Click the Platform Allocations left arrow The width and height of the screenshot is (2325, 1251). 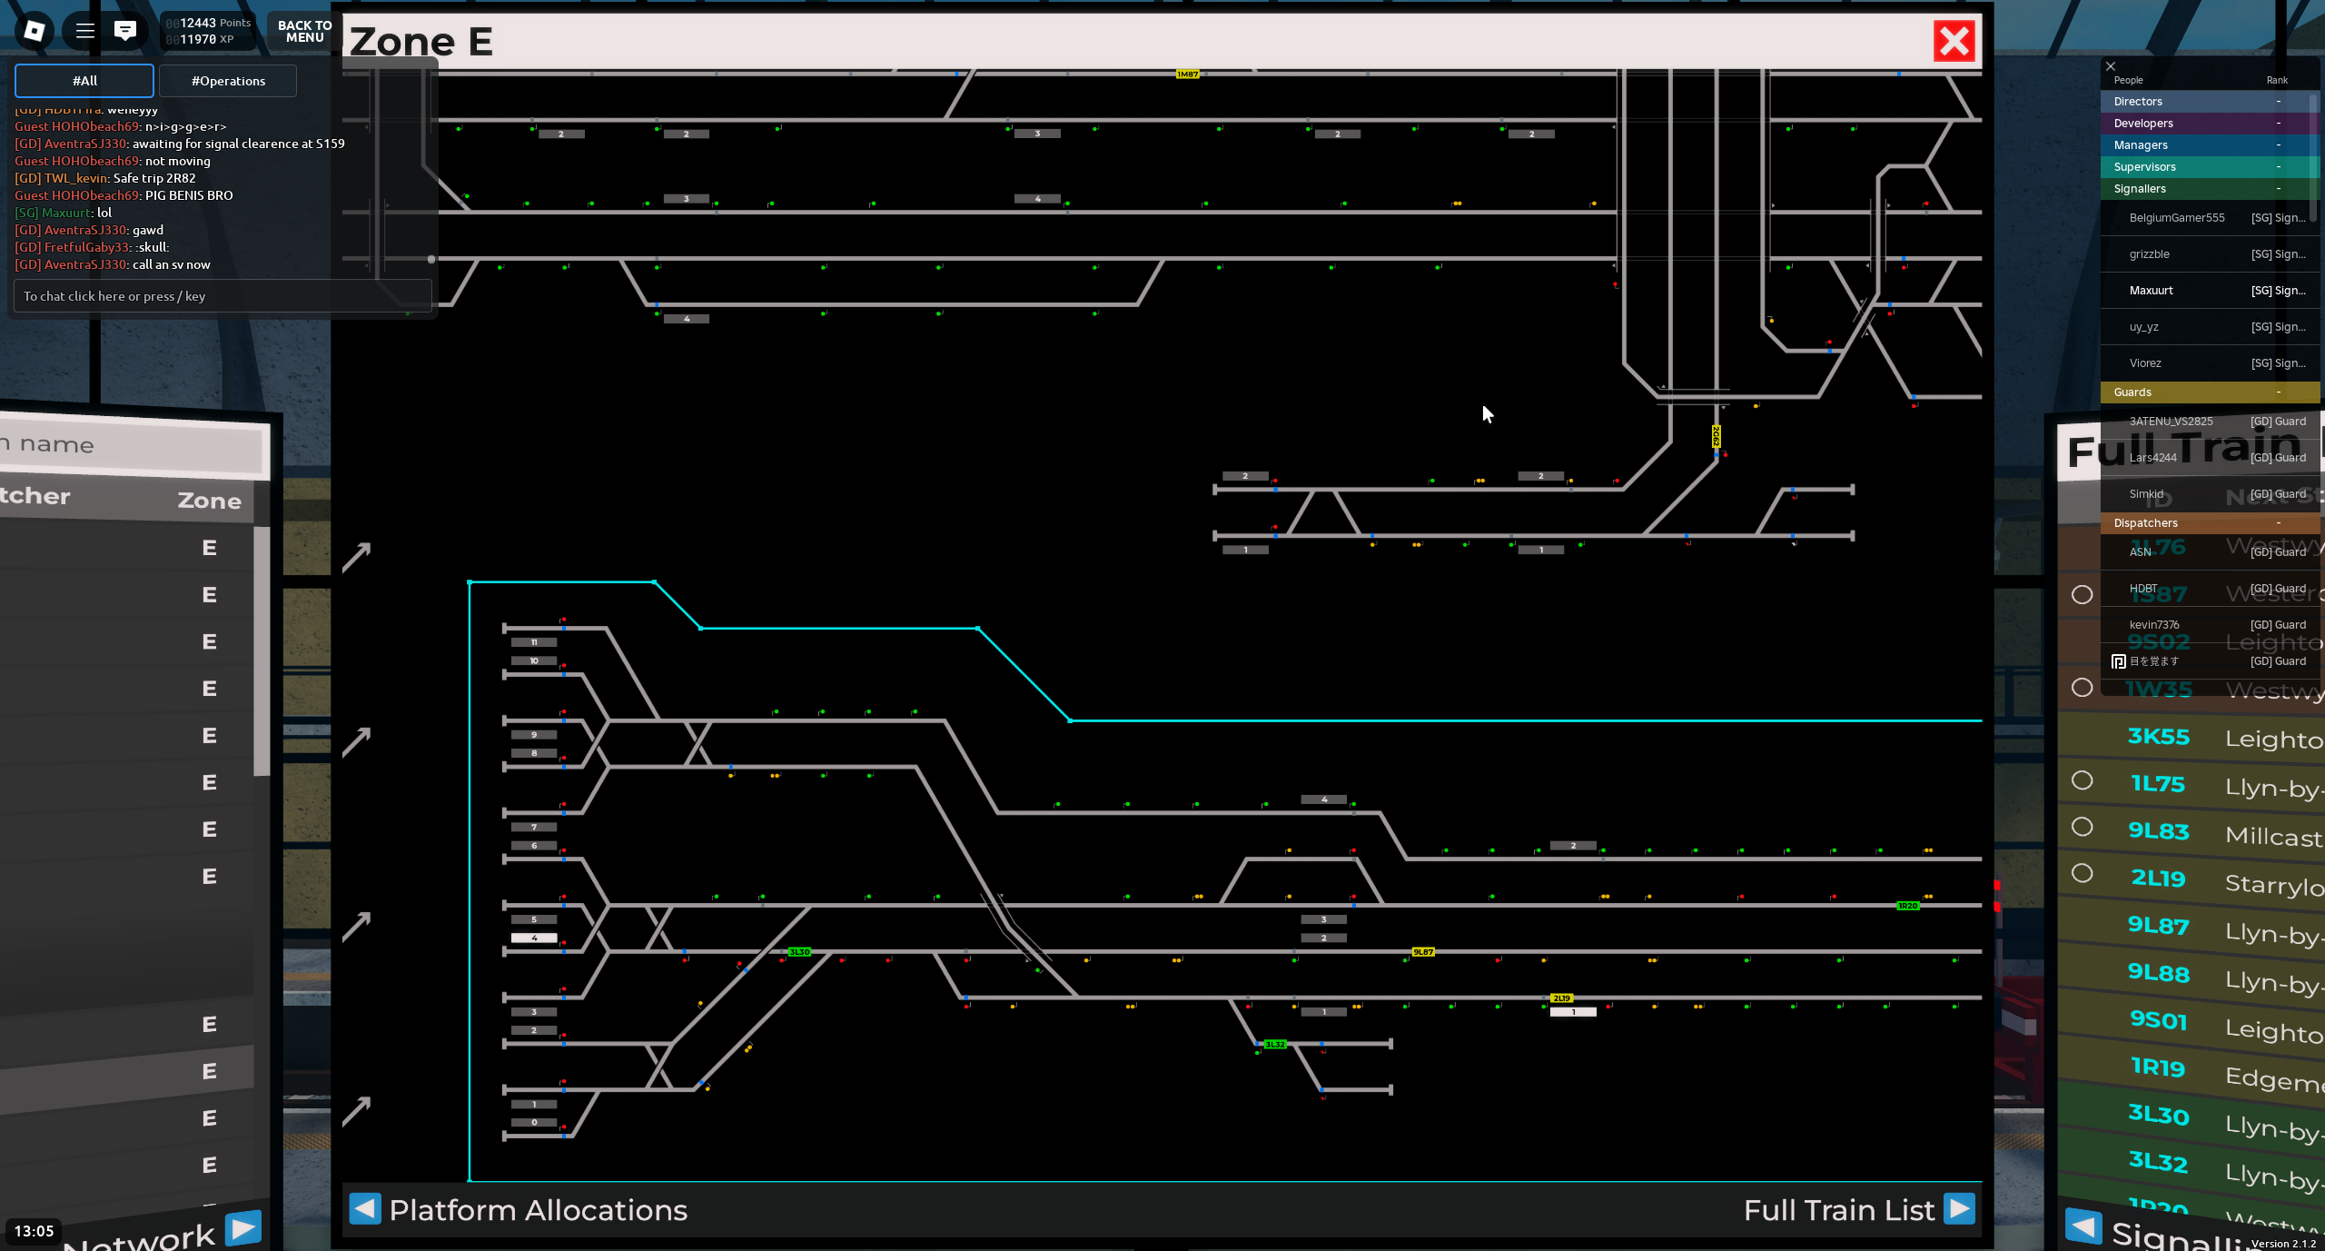tap(365, 1208)
